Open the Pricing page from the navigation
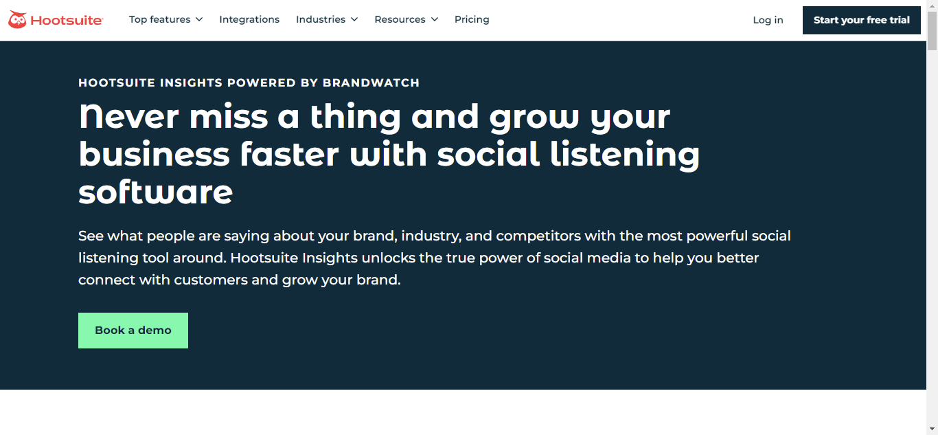938x435 pixels. [x=472, y=19]
